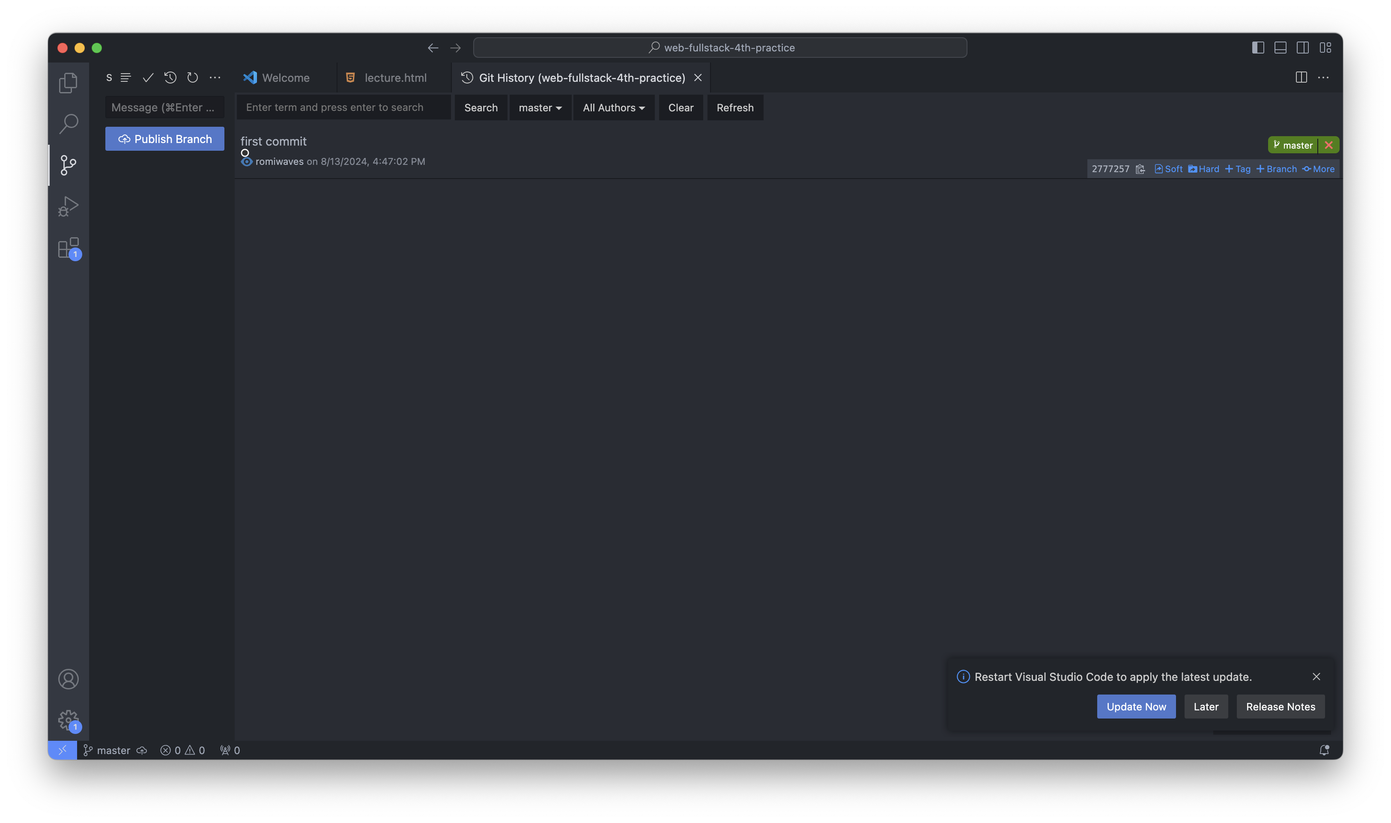This screenshot has width=1391, height=823.
Task: Click the view as tree/list icon
Action: 125,78
